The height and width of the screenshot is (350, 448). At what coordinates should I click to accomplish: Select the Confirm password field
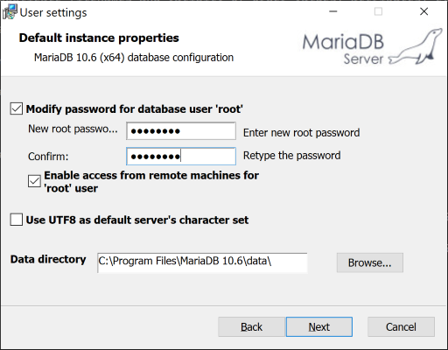(181, 157)
